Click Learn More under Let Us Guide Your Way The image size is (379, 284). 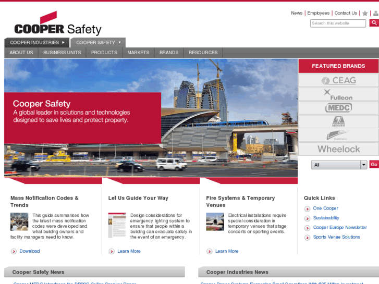129,251
